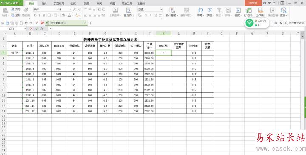306x155 pixels.
Task: Cancel formula entry with red X
Action: click(31, 29)
